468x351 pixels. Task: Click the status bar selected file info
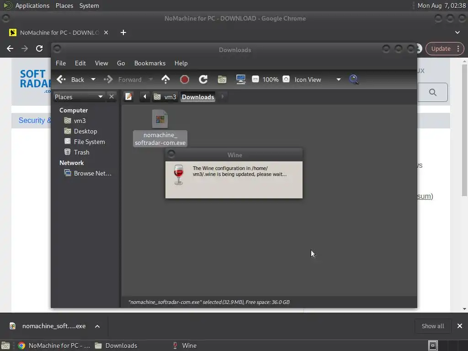pos(209,302)
